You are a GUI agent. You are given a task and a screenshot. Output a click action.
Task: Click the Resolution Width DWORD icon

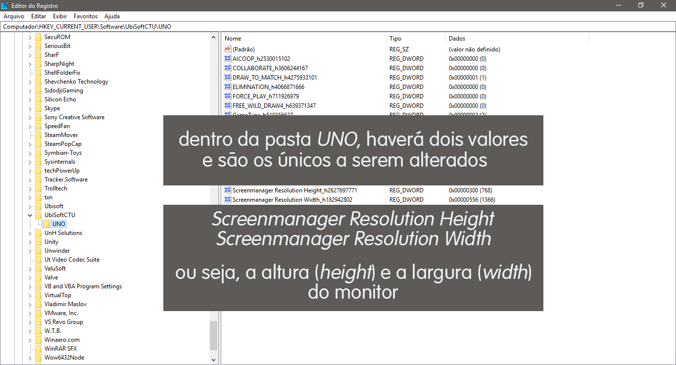[x=228, y=199]
